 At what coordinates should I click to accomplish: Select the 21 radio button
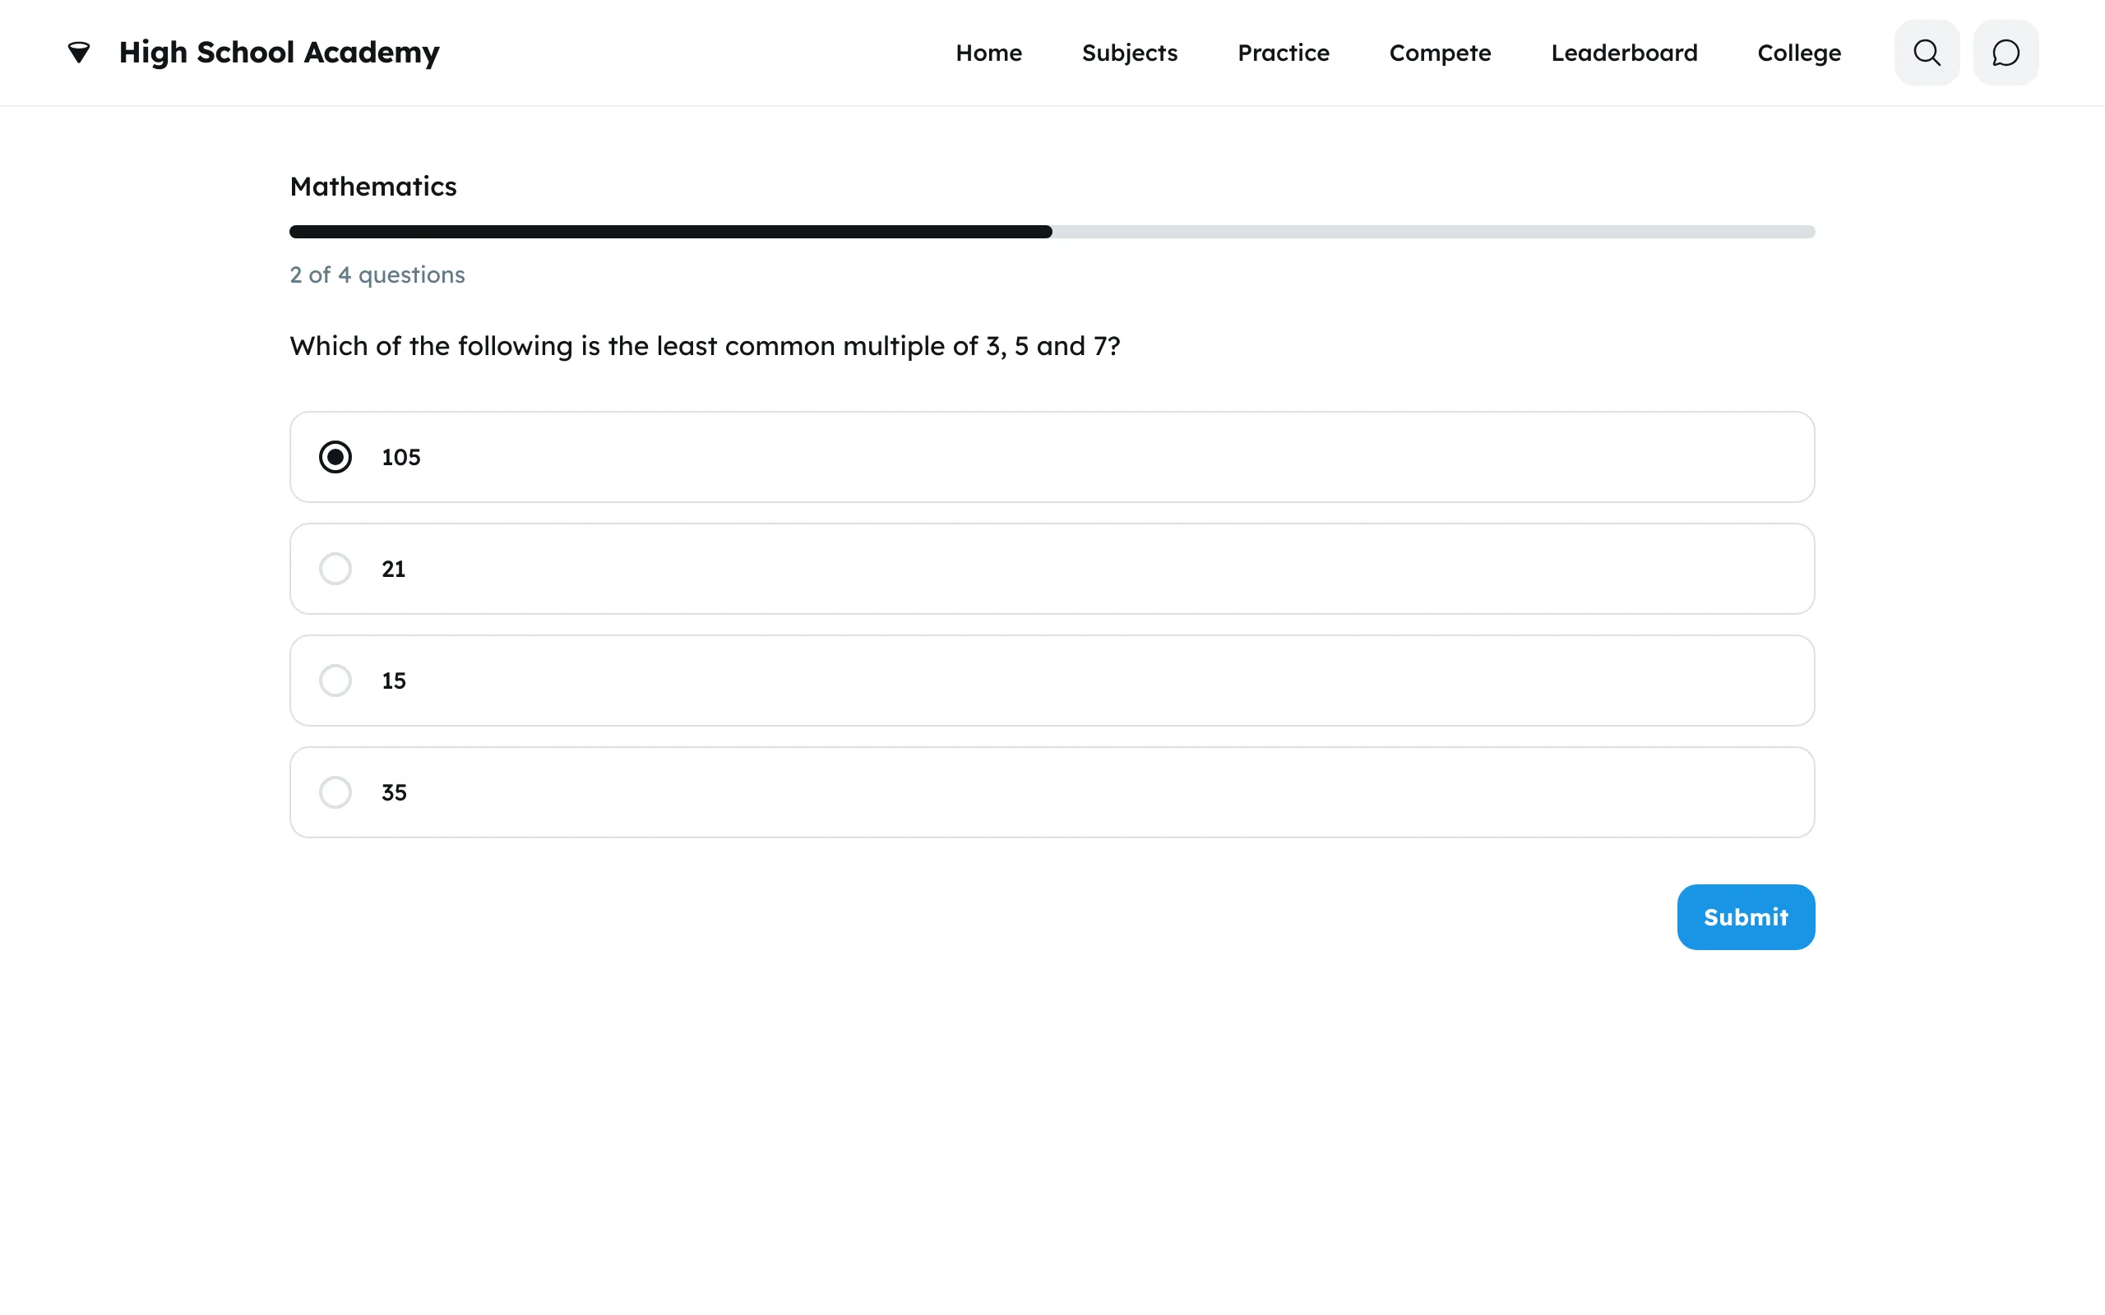335,569
